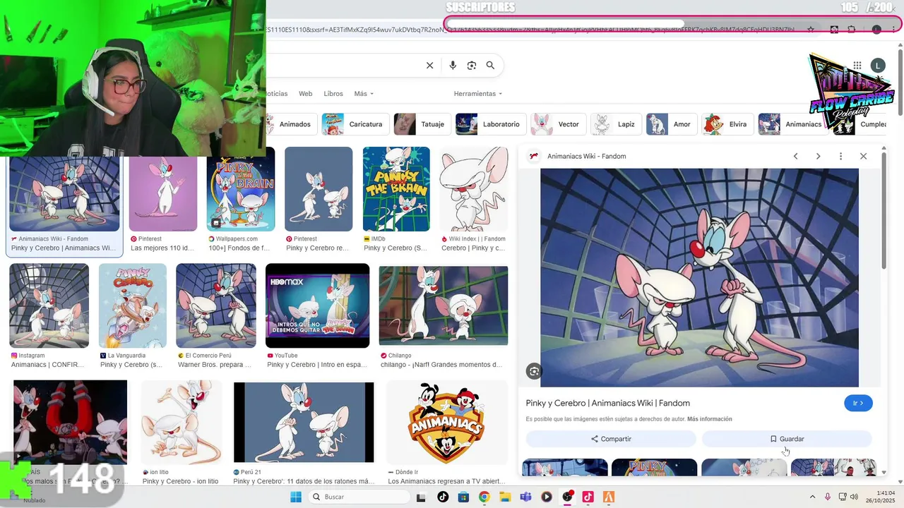Click the Ir button in preview panel
This screenshot has height=508, width=904.
(858, 403)
